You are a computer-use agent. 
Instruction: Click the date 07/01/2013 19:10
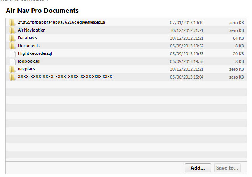(187, 23)
